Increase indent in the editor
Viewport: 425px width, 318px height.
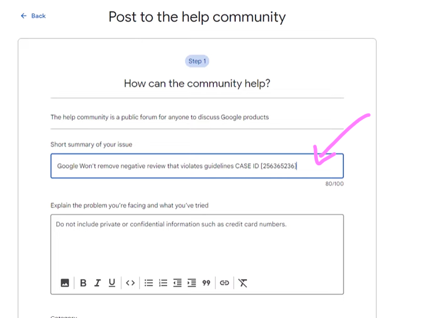tap(192, 283)
